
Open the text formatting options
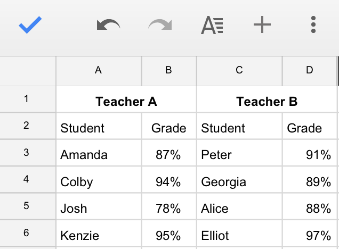(212, 25)
